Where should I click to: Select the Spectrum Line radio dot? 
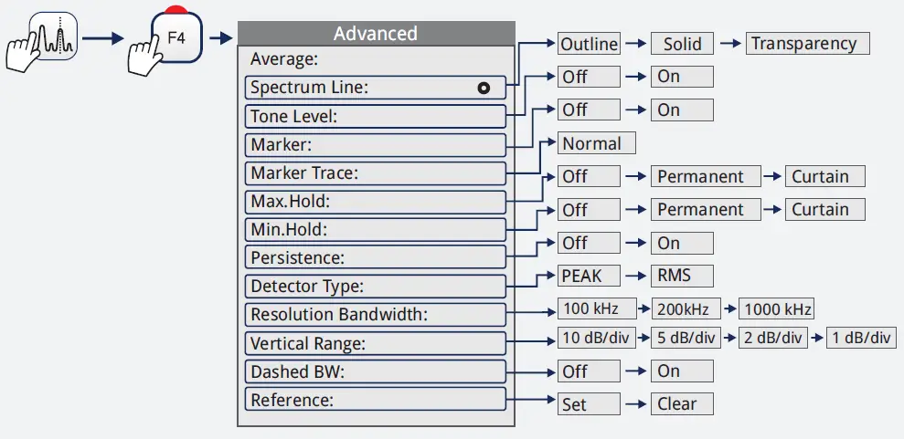[x=484, y=88]
